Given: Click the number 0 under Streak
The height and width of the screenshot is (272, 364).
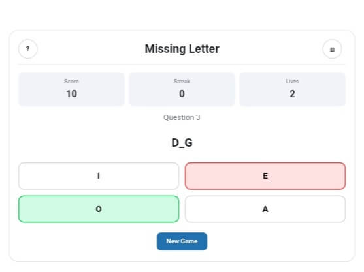Looking at the screenshot, I should coord(182,94).
